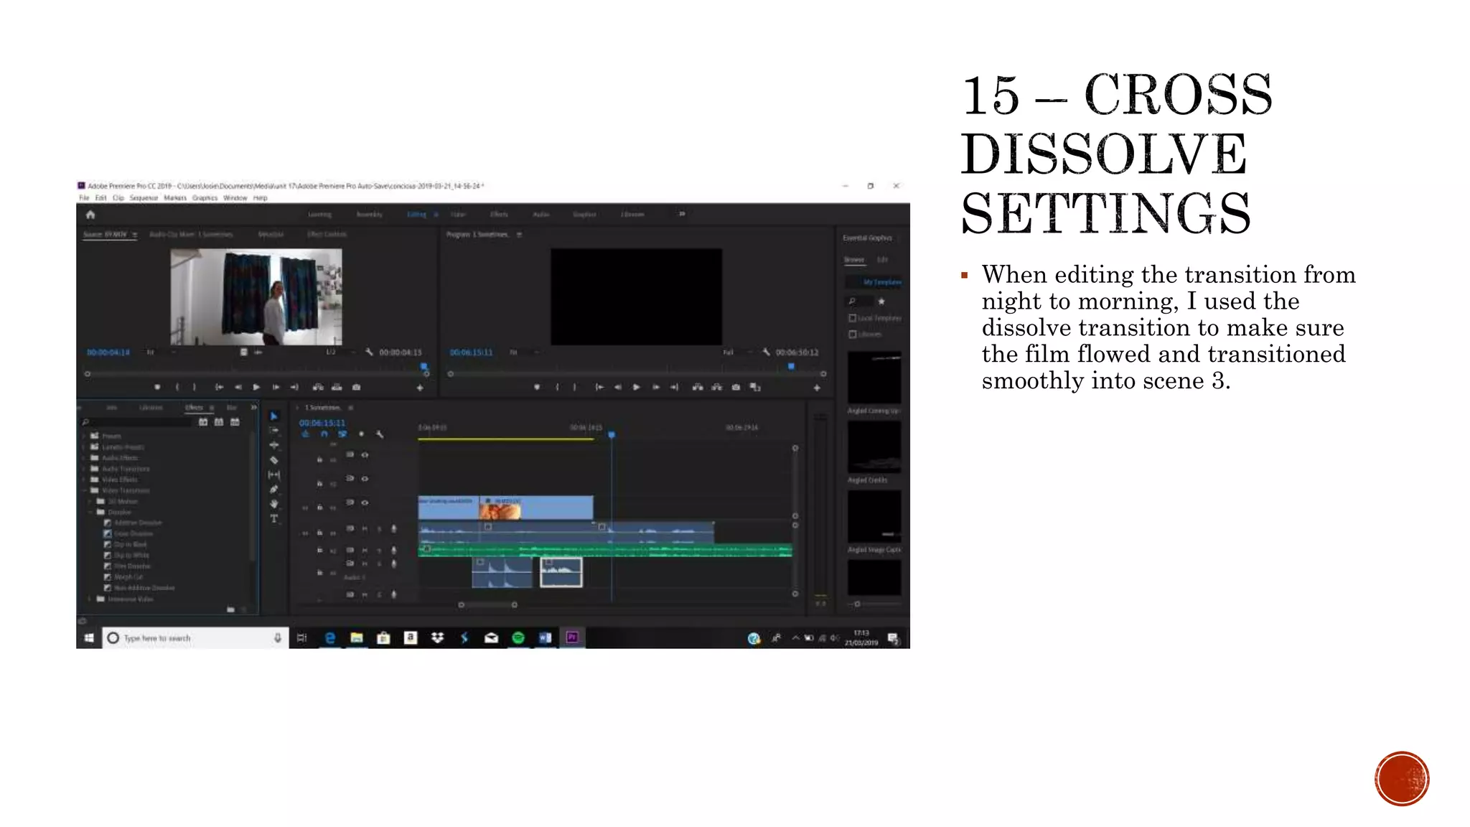Click Export Frame camera in Program monitor
This screenshot has width=1470, height=827.
736,388
